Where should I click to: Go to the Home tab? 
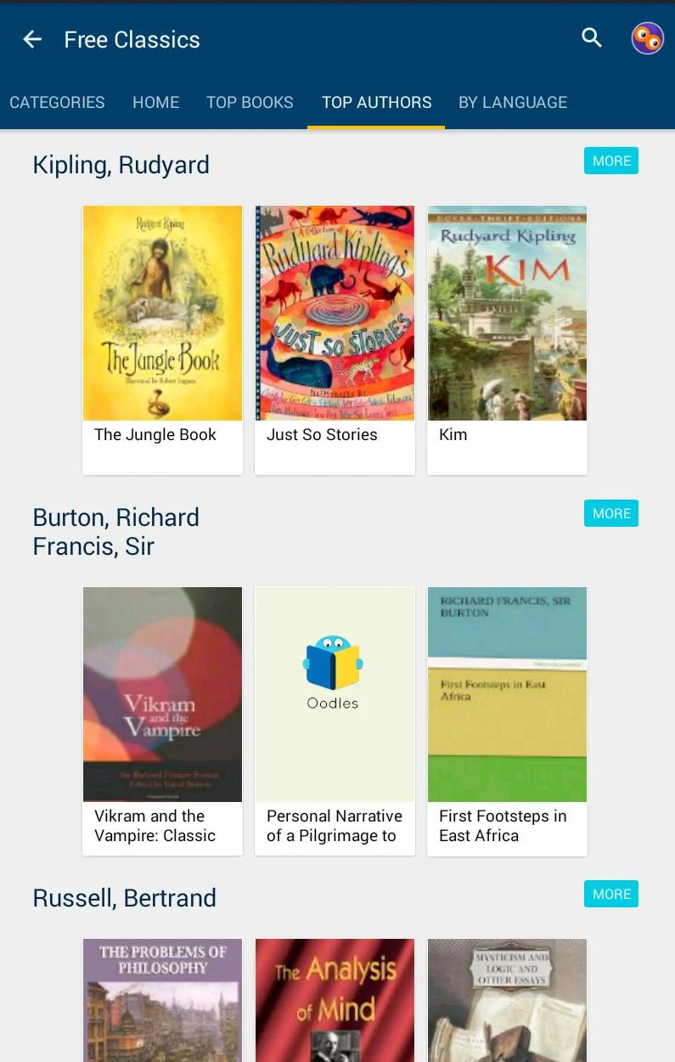155,102
